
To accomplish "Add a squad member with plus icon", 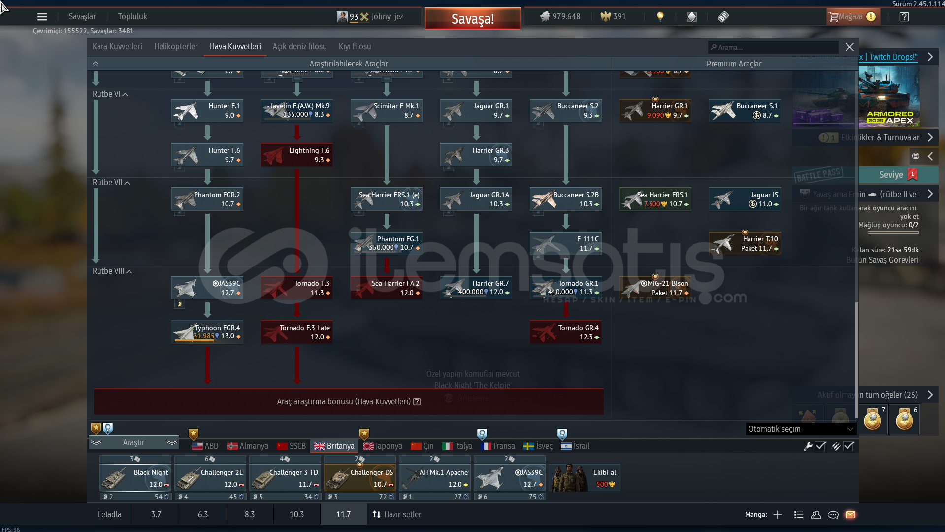I will 778,515.
